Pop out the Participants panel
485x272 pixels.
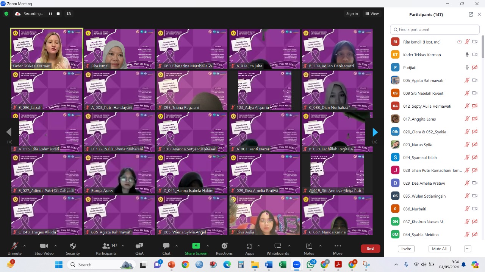[471, 14]
